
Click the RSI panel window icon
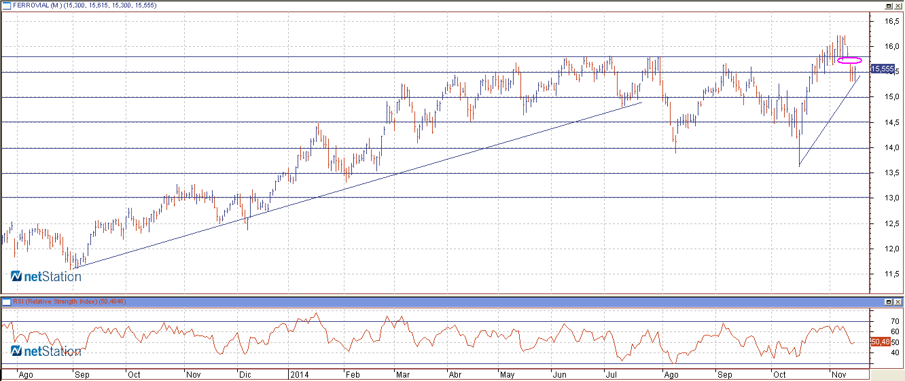(7, 301)
